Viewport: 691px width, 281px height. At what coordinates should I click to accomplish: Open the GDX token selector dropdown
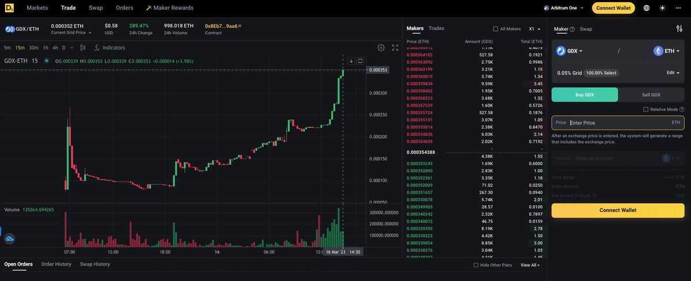point(569,51)
